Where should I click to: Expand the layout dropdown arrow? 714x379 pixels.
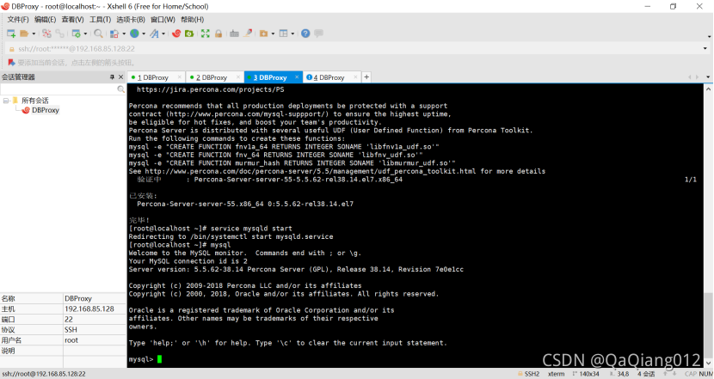point(292,34)
